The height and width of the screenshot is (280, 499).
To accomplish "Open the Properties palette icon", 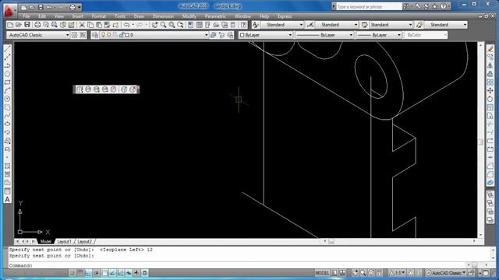I will [190, 25].
